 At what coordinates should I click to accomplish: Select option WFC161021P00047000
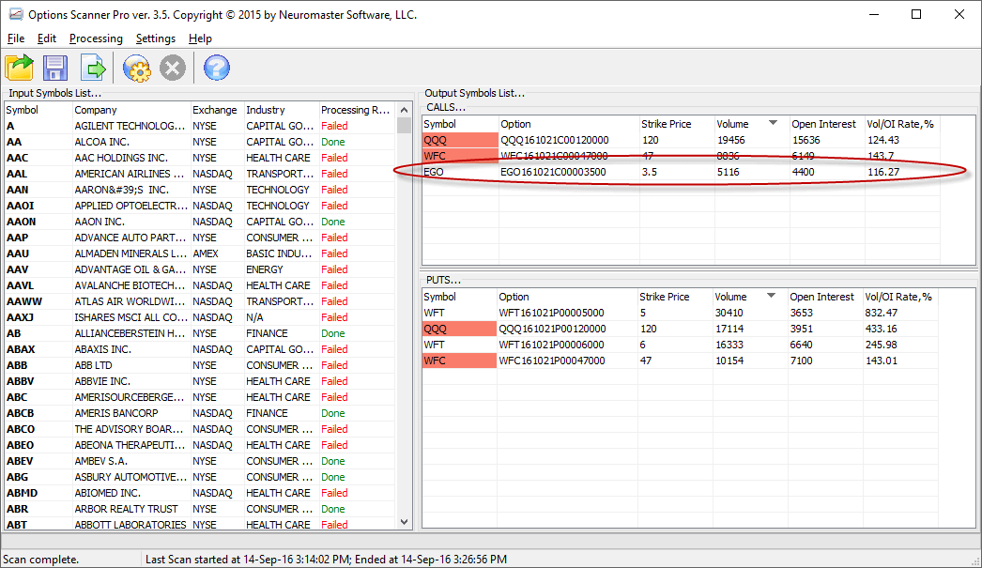[552, 361]
